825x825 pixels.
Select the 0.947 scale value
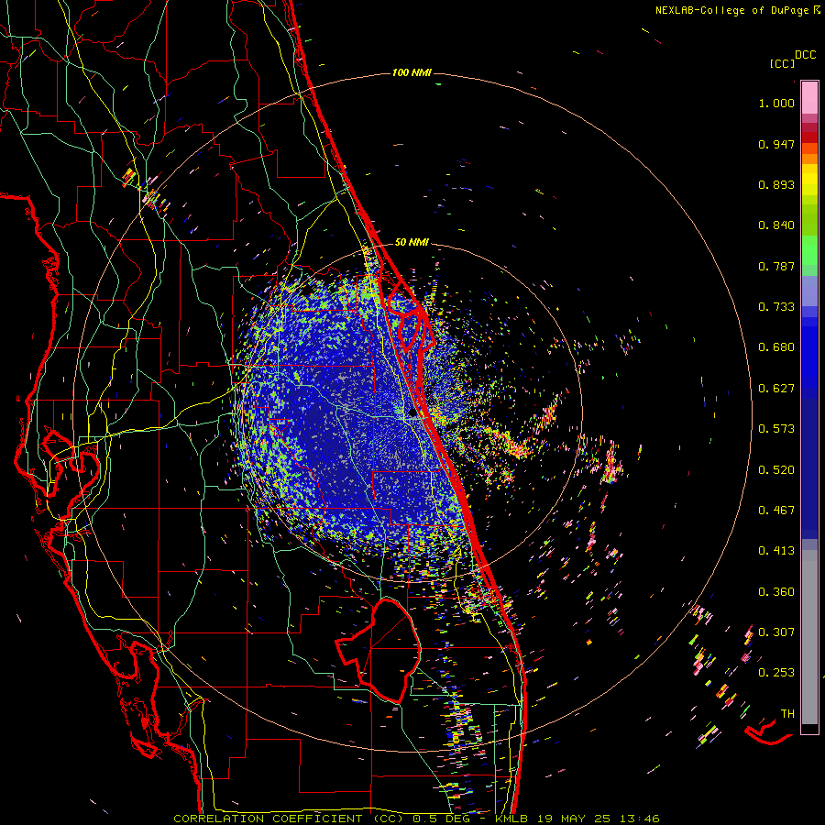[776, 144]
